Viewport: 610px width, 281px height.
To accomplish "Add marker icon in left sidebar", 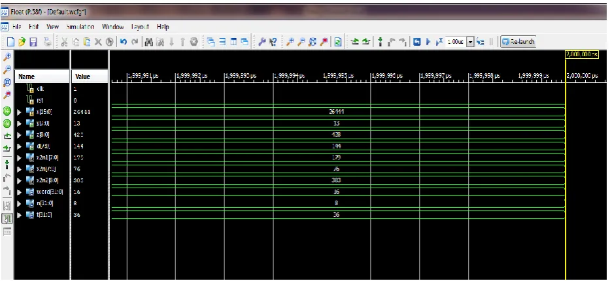I will (7, 165).
